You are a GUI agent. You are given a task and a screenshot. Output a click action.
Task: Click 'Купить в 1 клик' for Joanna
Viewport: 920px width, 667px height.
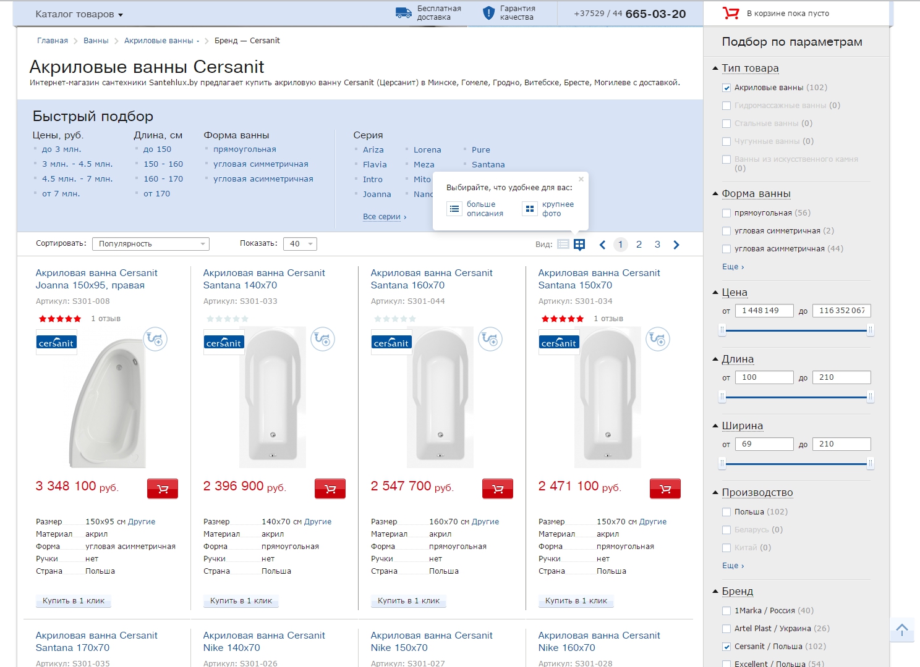click(74, 601)
